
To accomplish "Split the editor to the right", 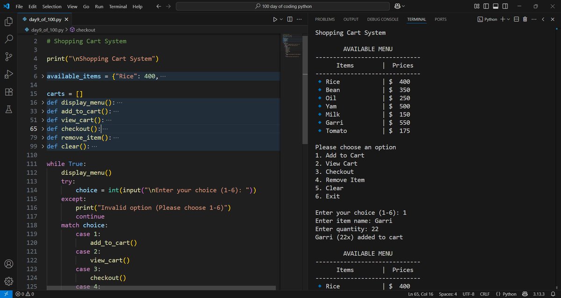I will click(289, 19).
